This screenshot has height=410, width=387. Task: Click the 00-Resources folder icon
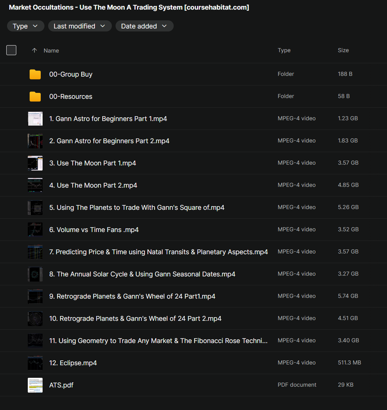tap(35, 97)
